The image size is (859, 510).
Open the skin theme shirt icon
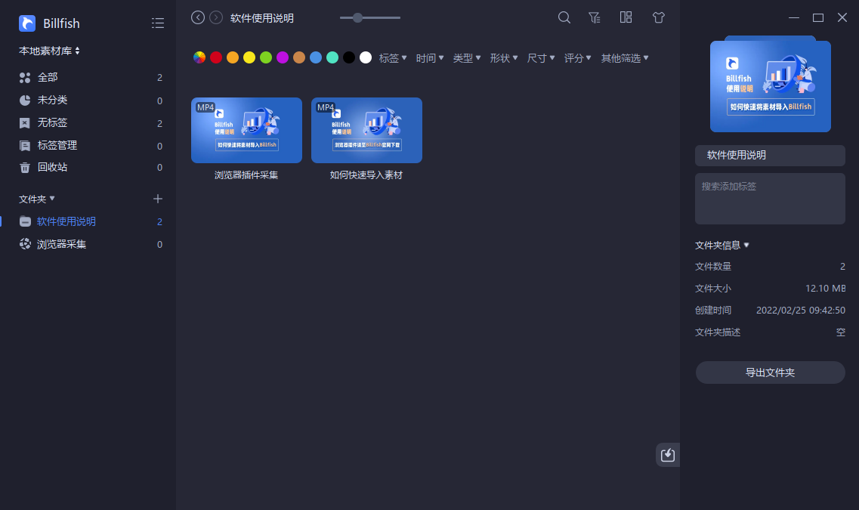coord(658,17)
